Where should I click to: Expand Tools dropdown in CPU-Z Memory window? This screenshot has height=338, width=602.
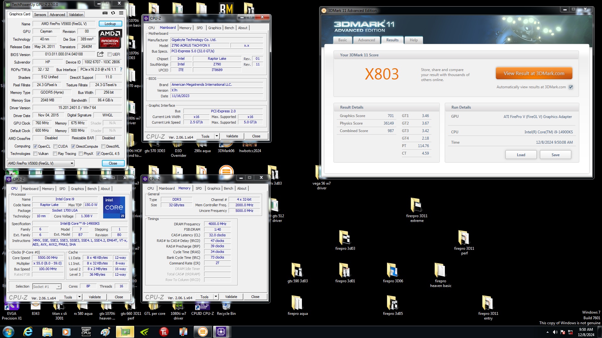[x=216, y=297]
